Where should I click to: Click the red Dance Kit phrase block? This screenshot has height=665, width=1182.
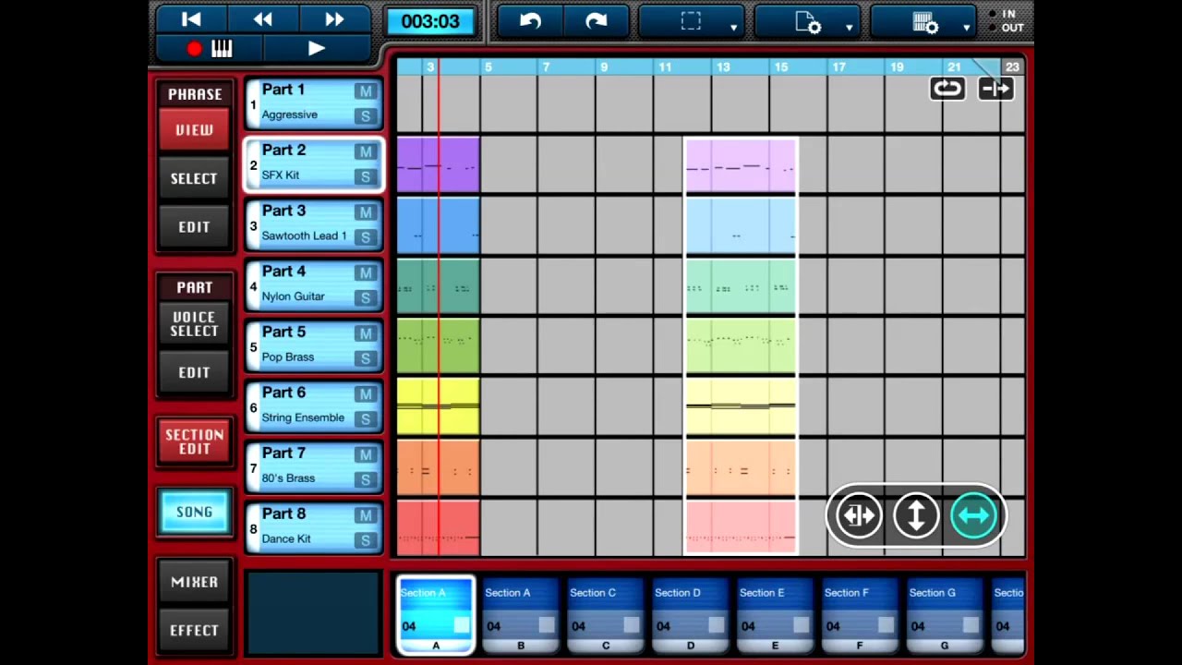click(438, 527)
